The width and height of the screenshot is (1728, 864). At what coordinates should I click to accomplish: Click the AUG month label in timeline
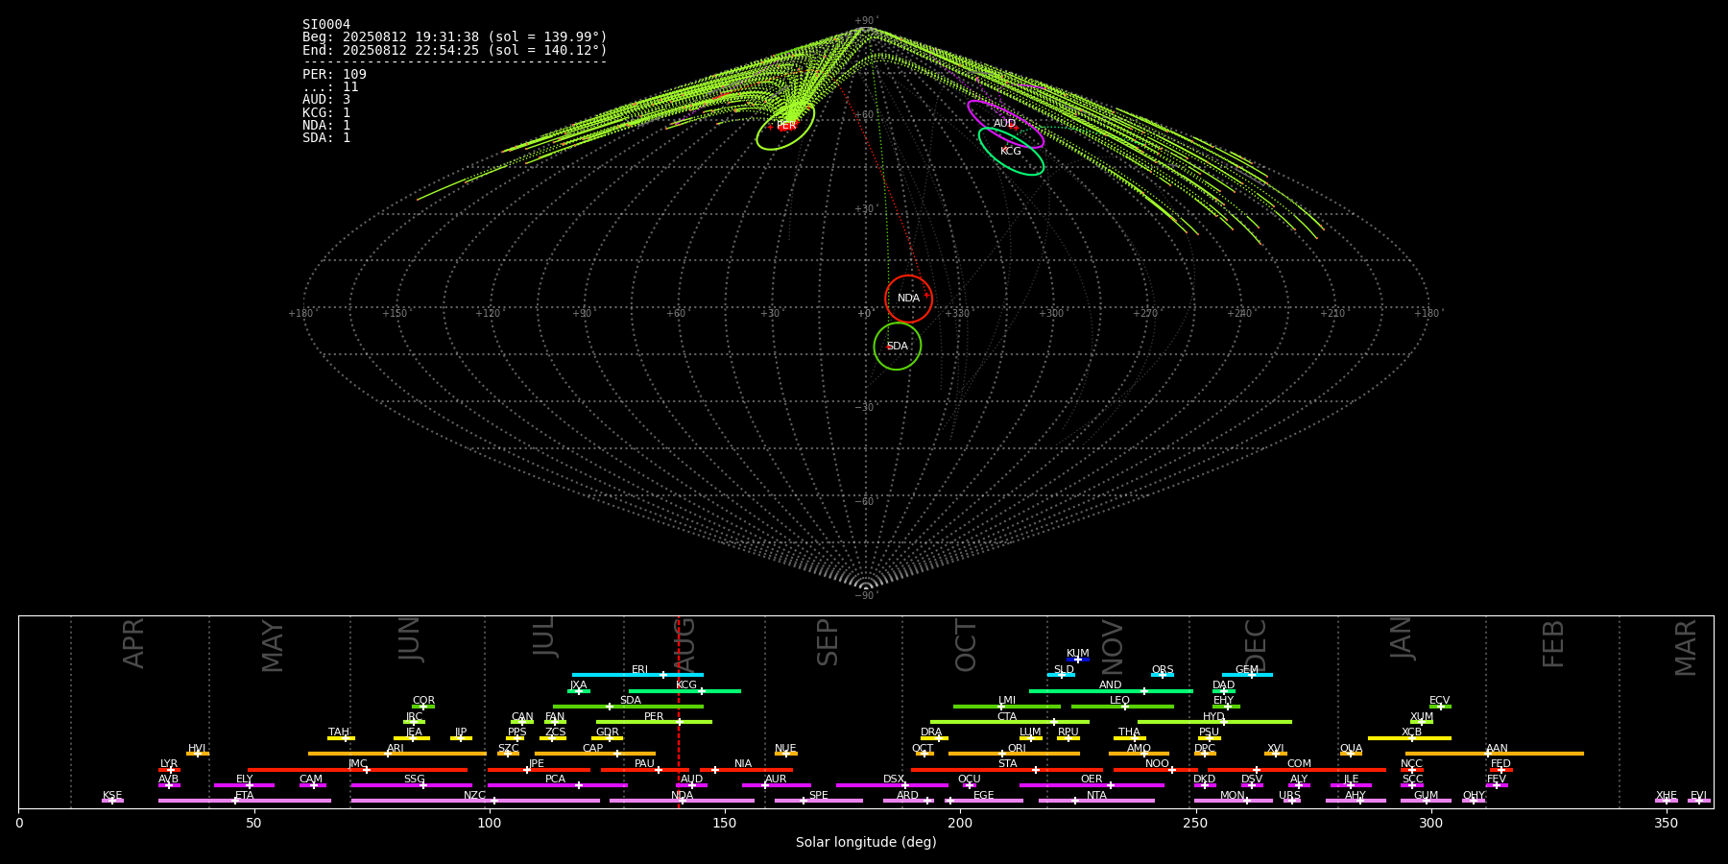(685, 645)
